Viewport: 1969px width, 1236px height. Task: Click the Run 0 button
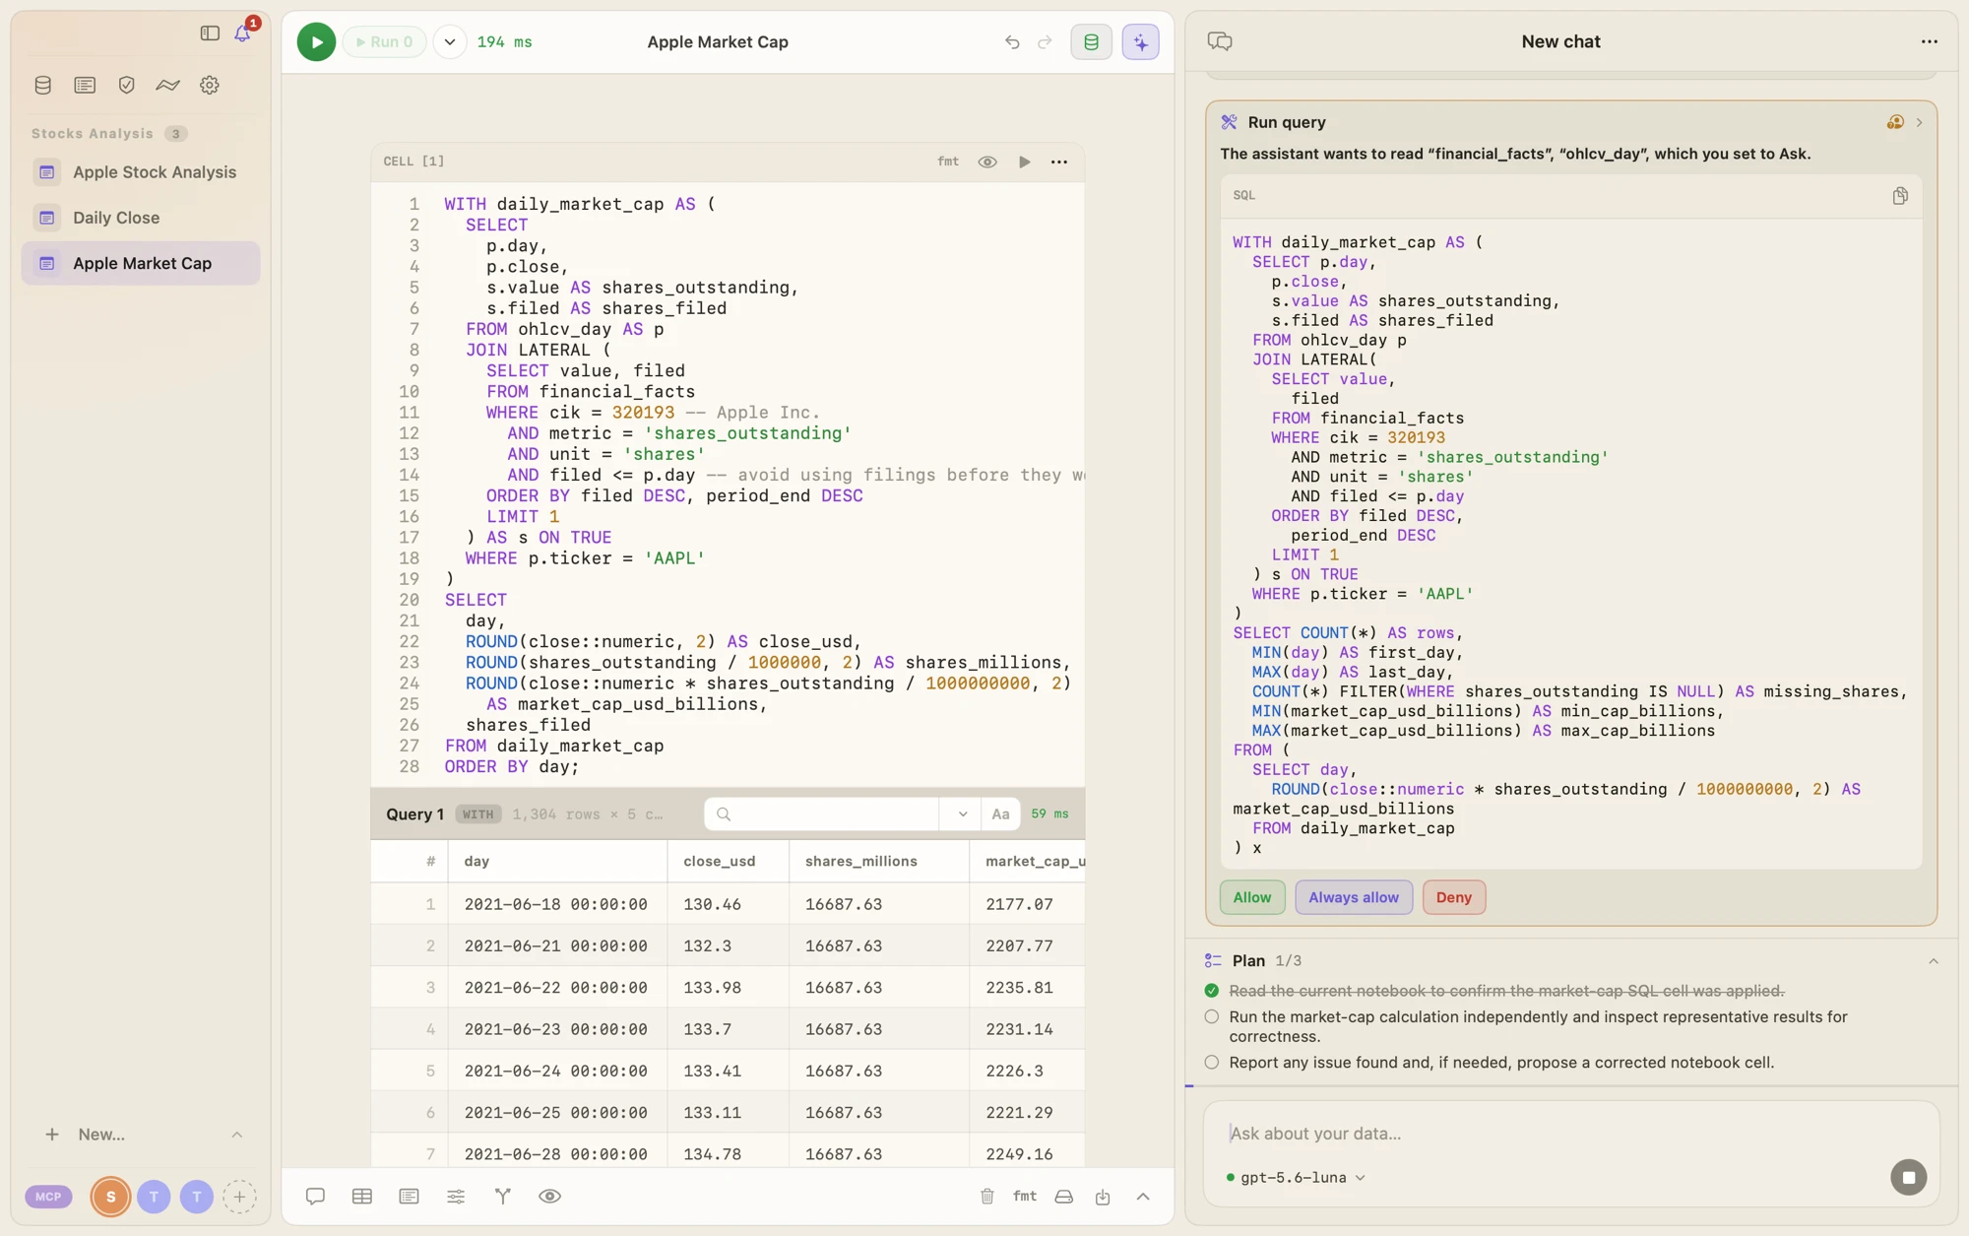384,42
